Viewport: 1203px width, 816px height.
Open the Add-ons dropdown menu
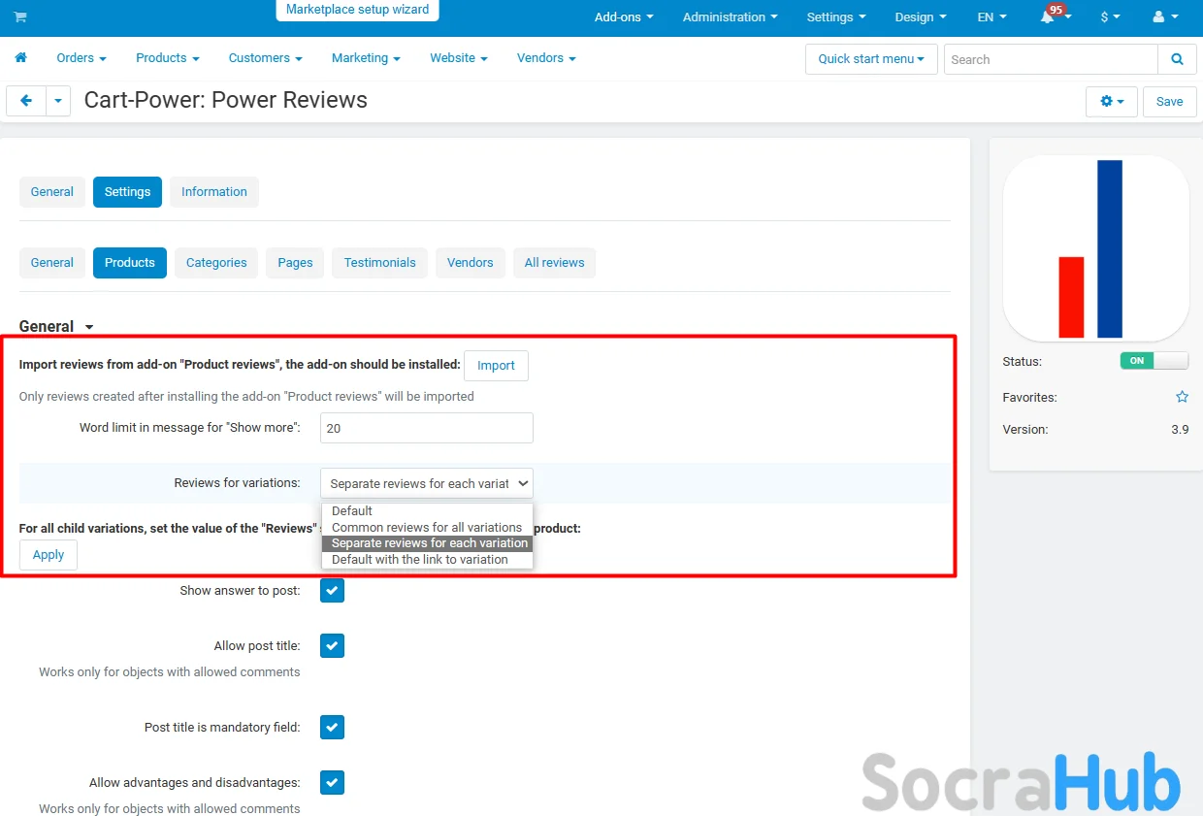point(624,17)
